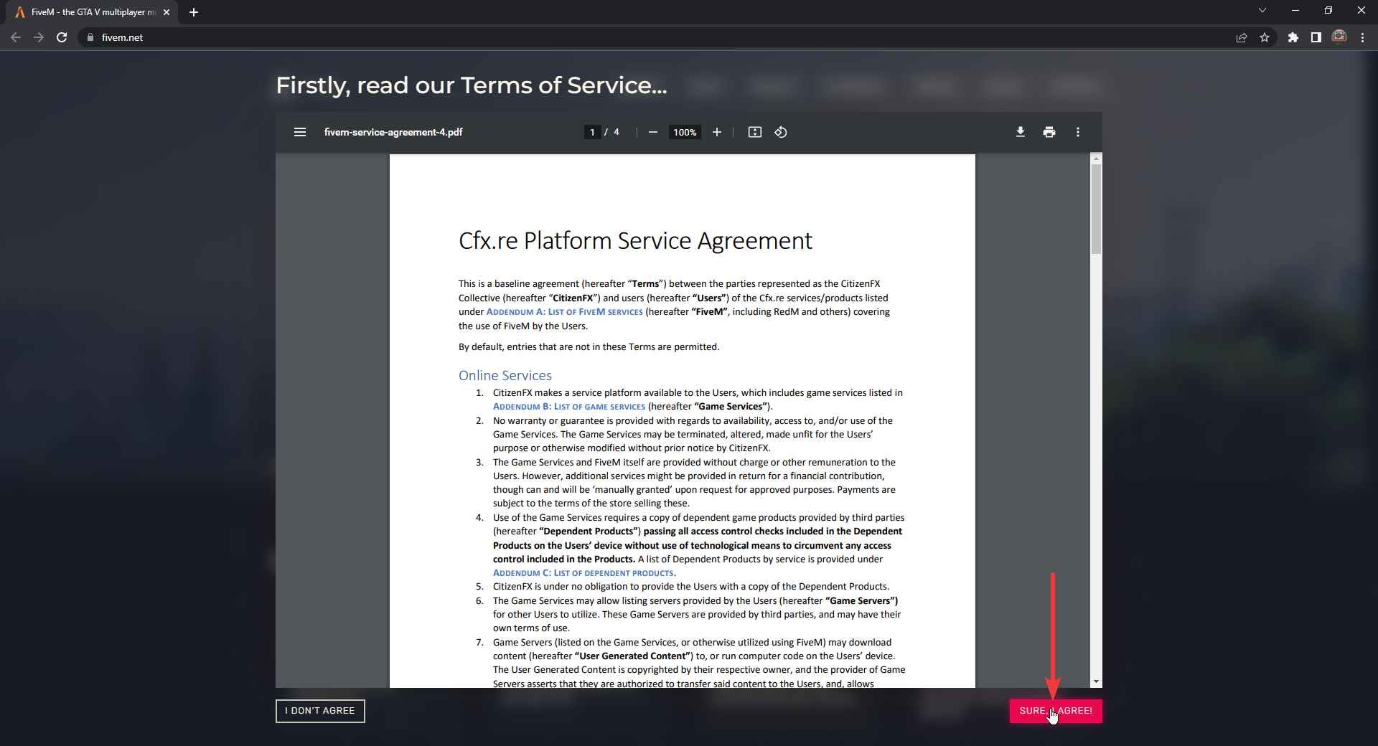Zoom in on the PDF document
Image resolution: width=1378 pixels, height=746 pixels.
point(717,132)
